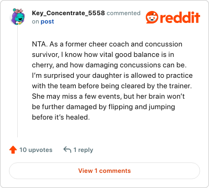Open the Reddit Snoo logo icon
This screenshot has width=209, height=188.
click(x=152, y=17)
